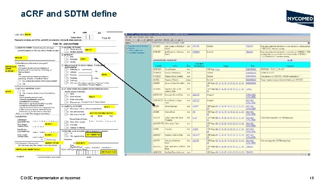Follow the role link in AETERM row

click(x=249, y=89)
